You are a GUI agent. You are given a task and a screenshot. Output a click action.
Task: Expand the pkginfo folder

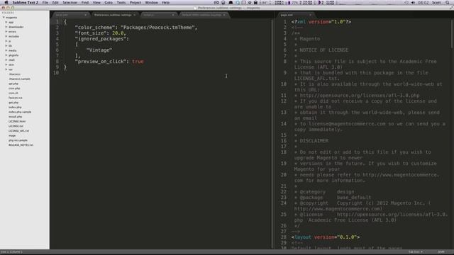(6, 55)
